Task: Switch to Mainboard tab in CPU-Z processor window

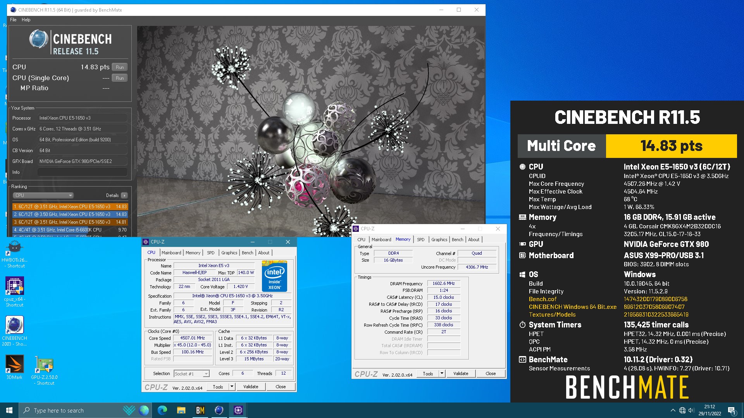Action: (171, 253)
